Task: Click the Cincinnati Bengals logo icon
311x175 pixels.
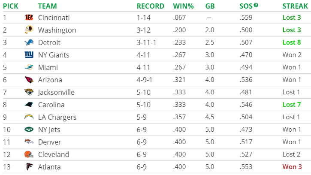Action: click(x=29, y=18)
